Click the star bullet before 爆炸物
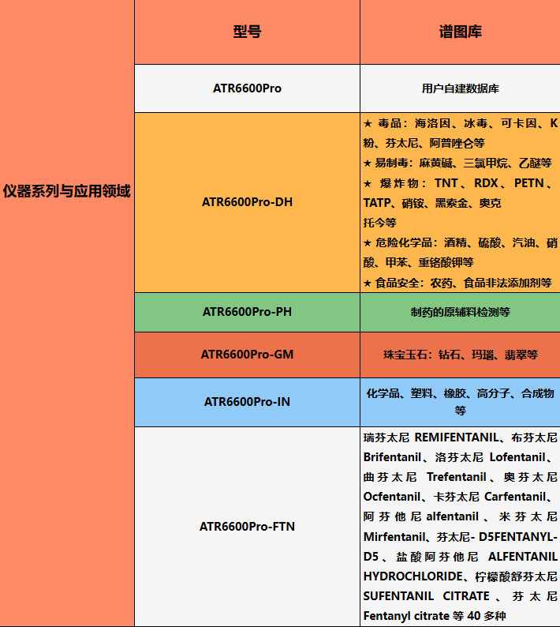This screenshot has height=627, width=560. [x=368, y=183]
